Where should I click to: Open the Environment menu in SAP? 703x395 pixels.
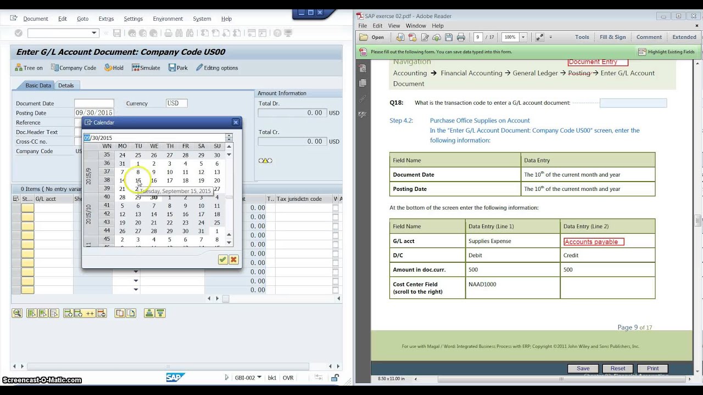click(x=168, y=19)
